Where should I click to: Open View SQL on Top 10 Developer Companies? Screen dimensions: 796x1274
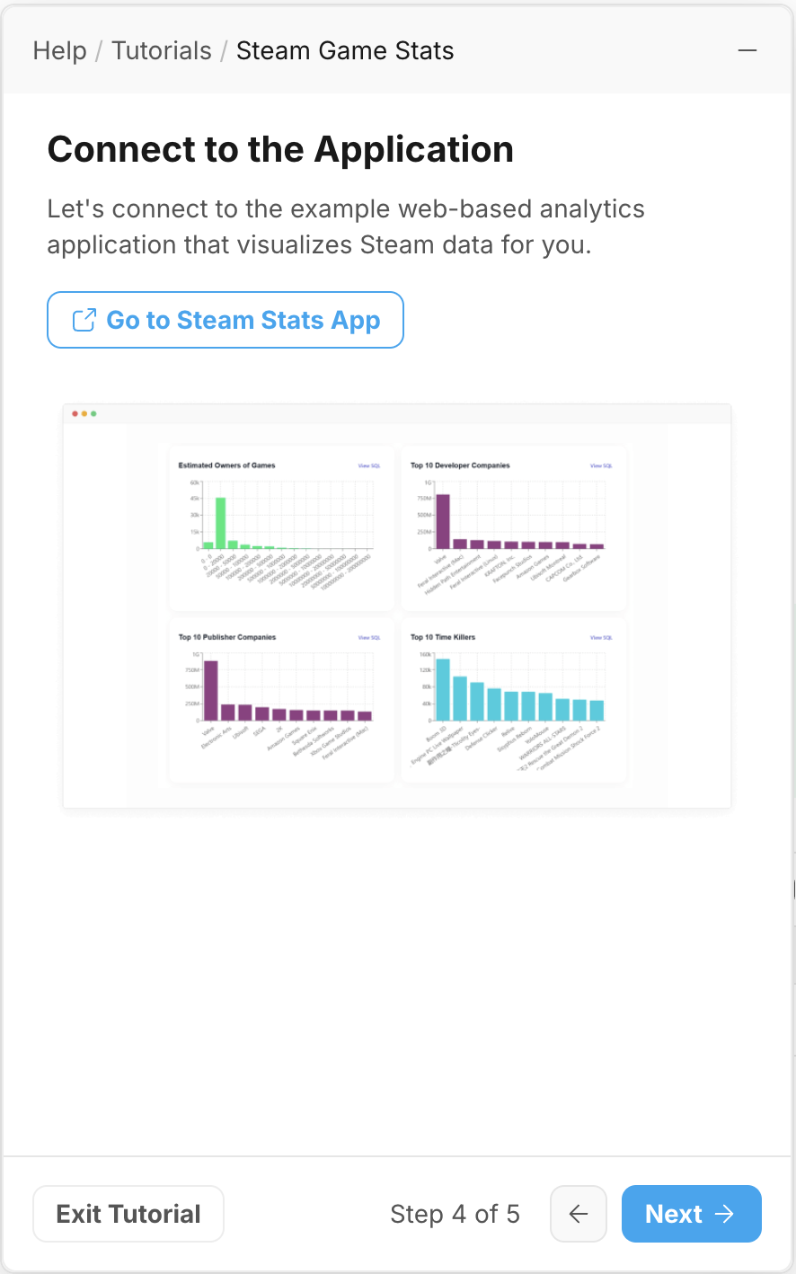point(601,465)
